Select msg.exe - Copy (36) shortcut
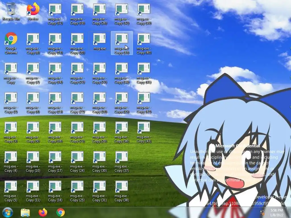The width and height of the screenshot is (291, 218). click(122, 132)
